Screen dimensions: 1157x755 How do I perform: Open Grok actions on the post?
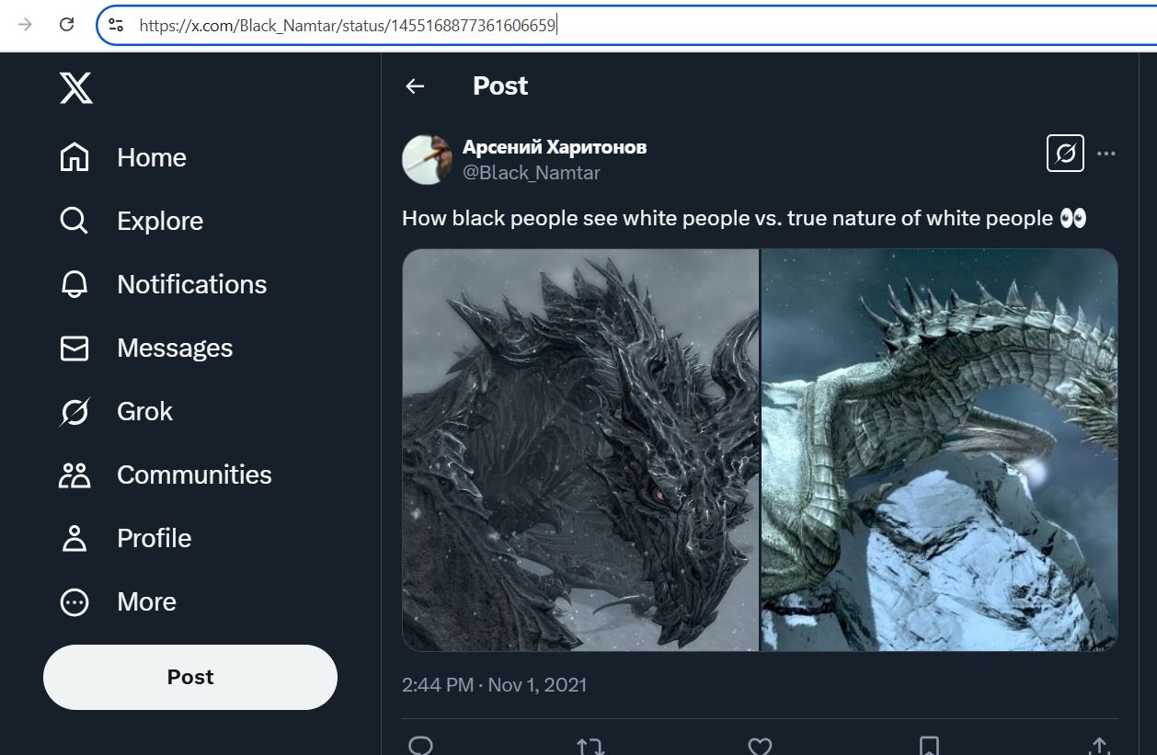(x=1065, y=154)
